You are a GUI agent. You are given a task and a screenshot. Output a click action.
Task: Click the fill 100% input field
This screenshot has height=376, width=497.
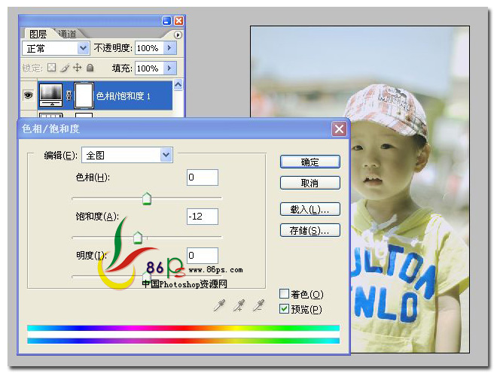[x=149, y=68]
